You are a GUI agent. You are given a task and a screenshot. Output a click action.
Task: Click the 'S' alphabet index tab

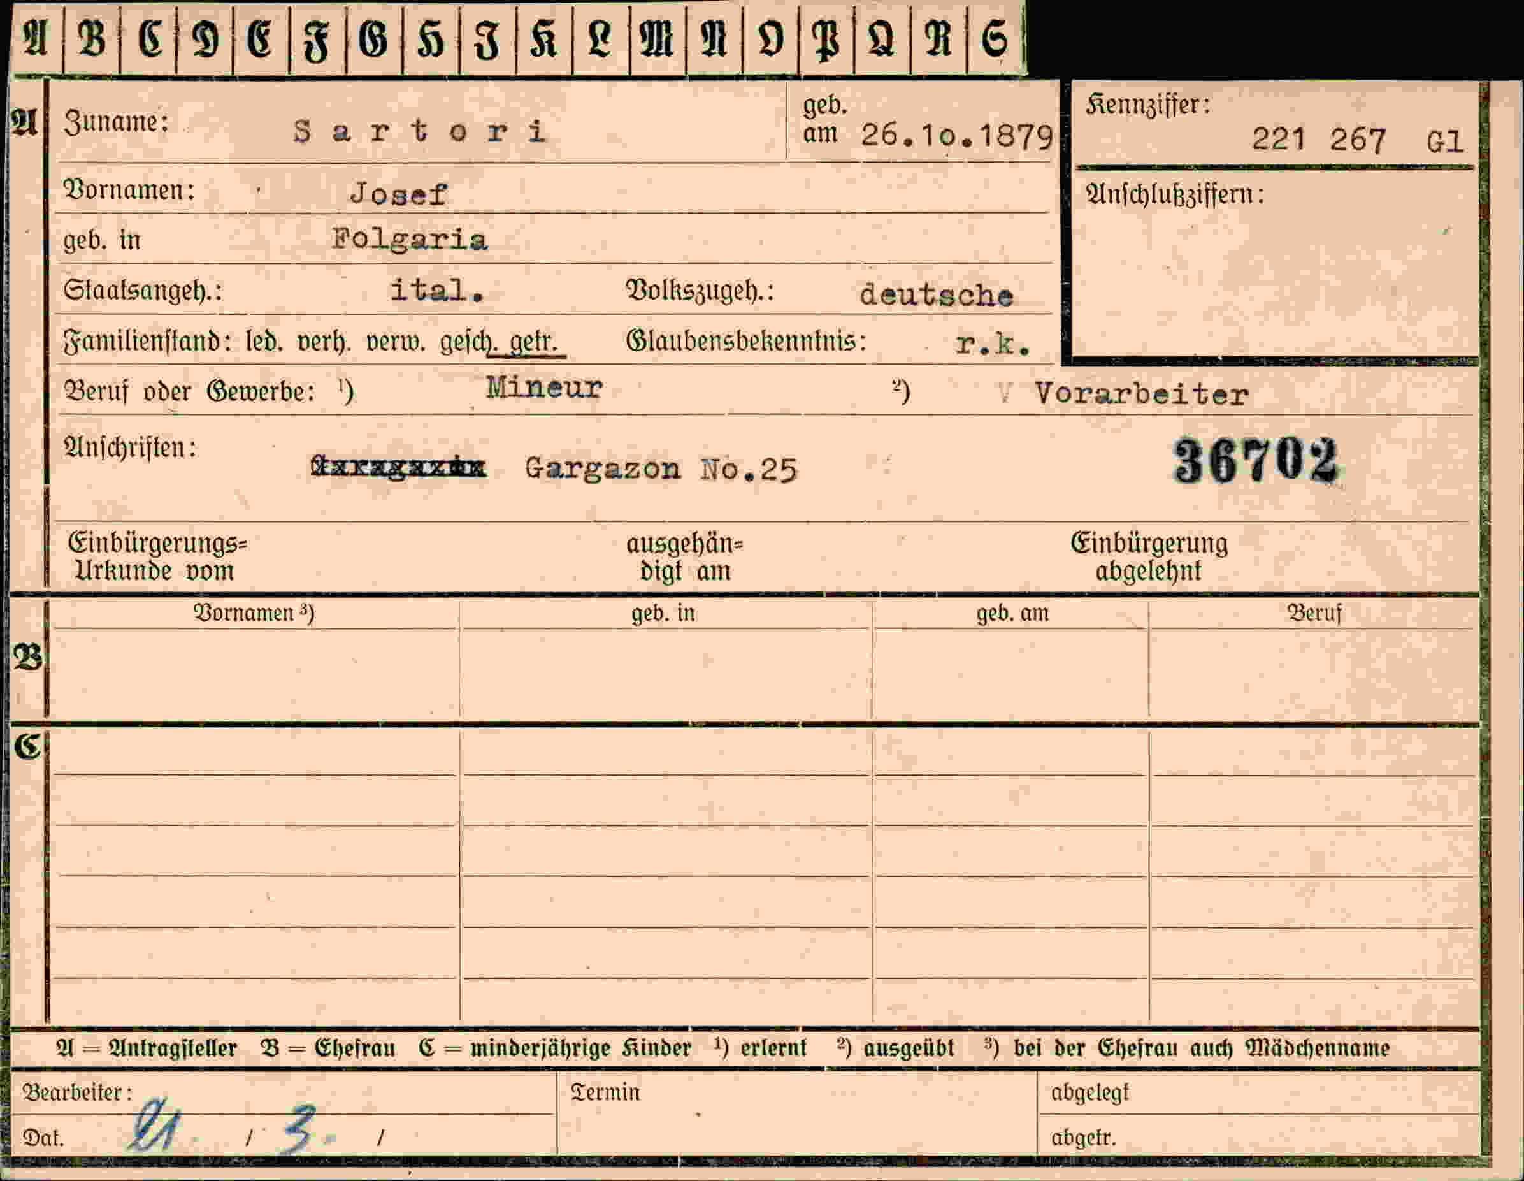(995, 38)
